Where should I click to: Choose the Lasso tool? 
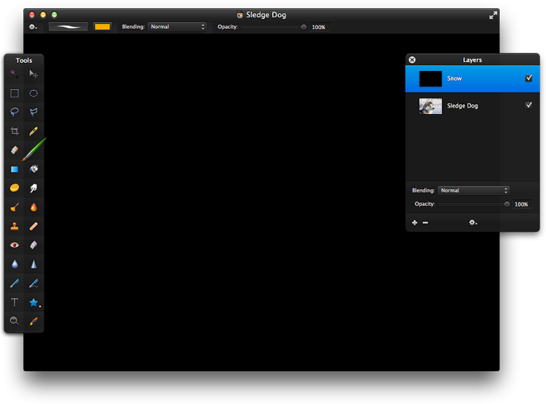(14, 112)
